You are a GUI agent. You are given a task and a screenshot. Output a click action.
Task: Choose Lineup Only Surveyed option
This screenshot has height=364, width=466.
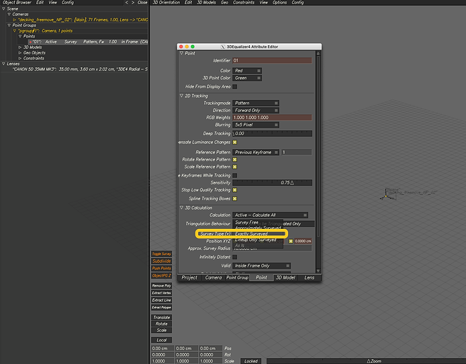tap(257, 240)
